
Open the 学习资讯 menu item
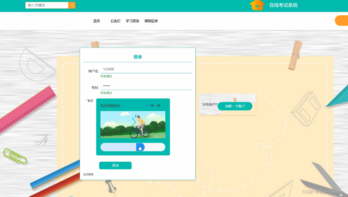click(132, 21)
